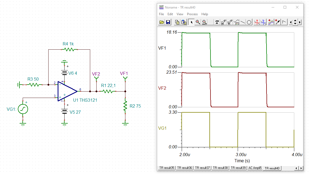
Task: Click the add curve icon with colored waves
Action: [x=271, y=22]
